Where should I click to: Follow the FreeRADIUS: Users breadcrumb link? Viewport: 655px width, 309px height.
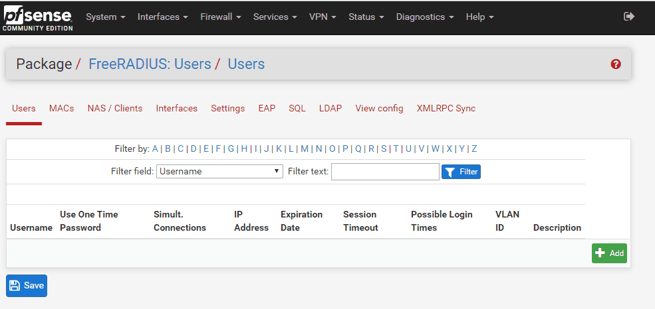point(150,64)
